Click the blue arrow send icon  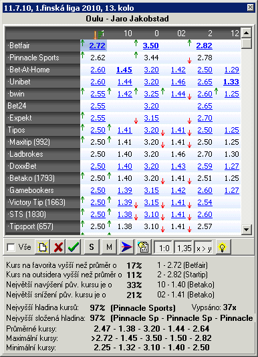(x=126, y=246)
